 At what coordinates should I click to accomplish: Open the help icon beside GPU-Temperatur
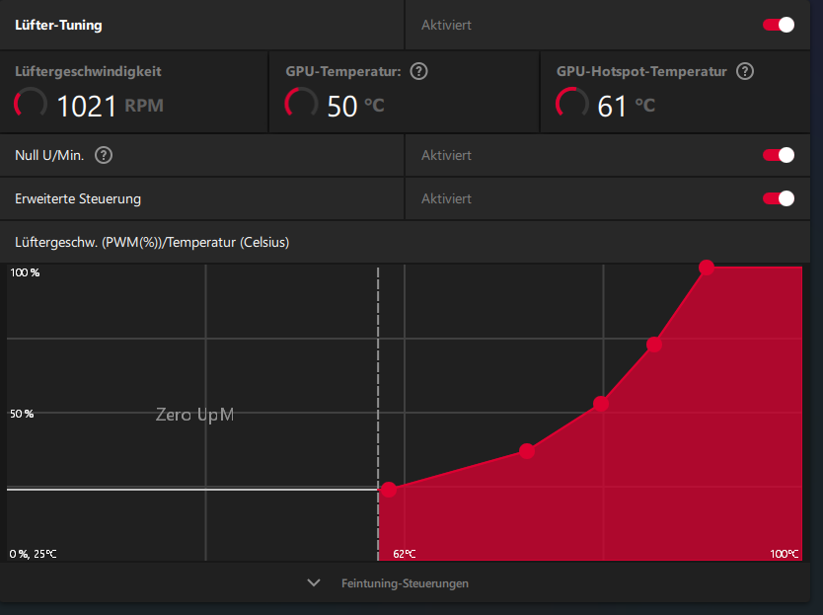[x=418, y=71]
